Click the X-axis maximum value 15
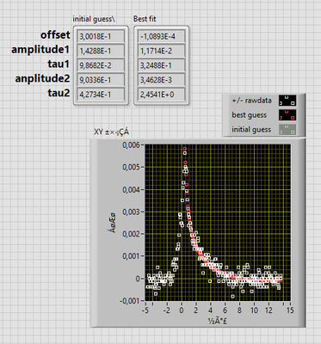 (290, 310)
